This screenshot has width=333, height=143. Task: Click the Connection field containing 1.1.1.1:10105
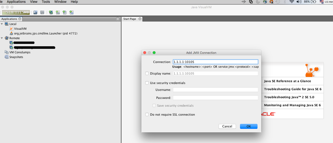point(216,62)
